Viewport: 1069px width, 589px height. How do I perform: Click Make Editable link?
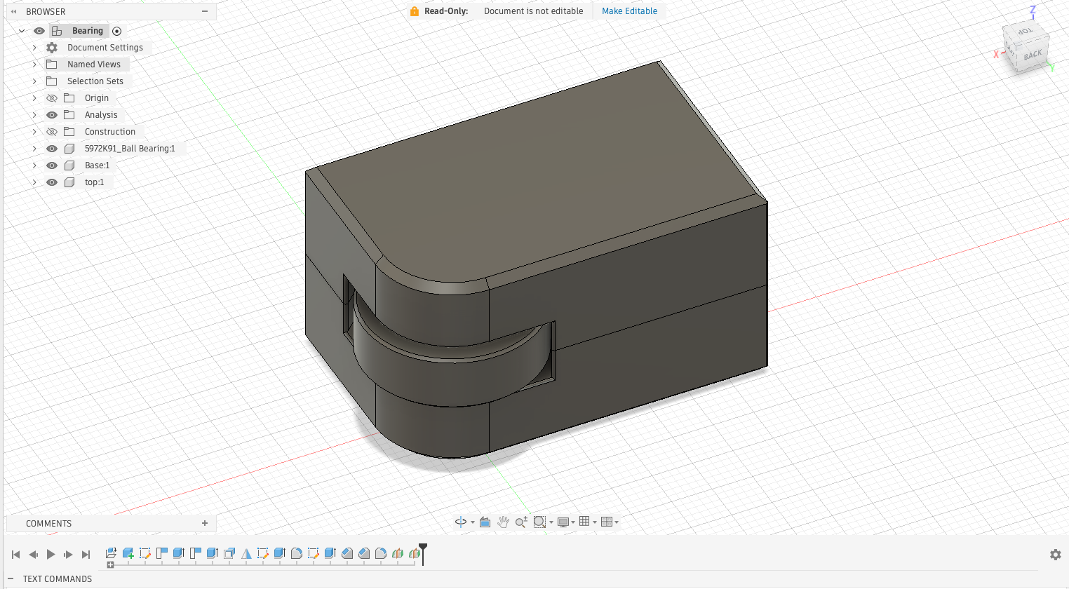[x=629, y=11]
